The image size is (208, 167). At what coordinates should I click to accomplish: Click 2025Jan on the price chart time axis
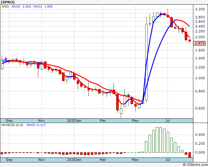[74, 121]
